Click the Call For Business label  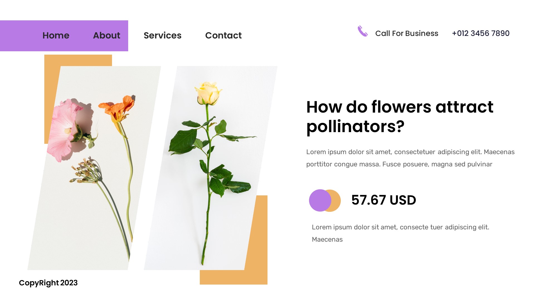click(407, 33)
